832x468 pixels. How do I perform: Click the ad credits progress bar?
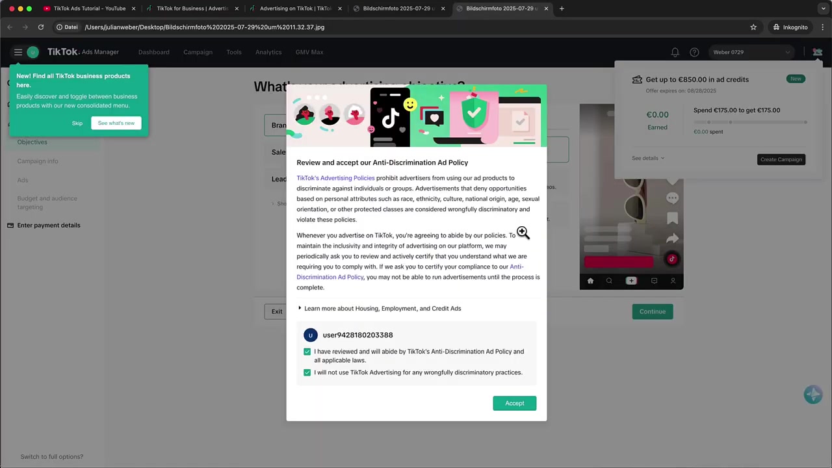click(x=750, y=122)
